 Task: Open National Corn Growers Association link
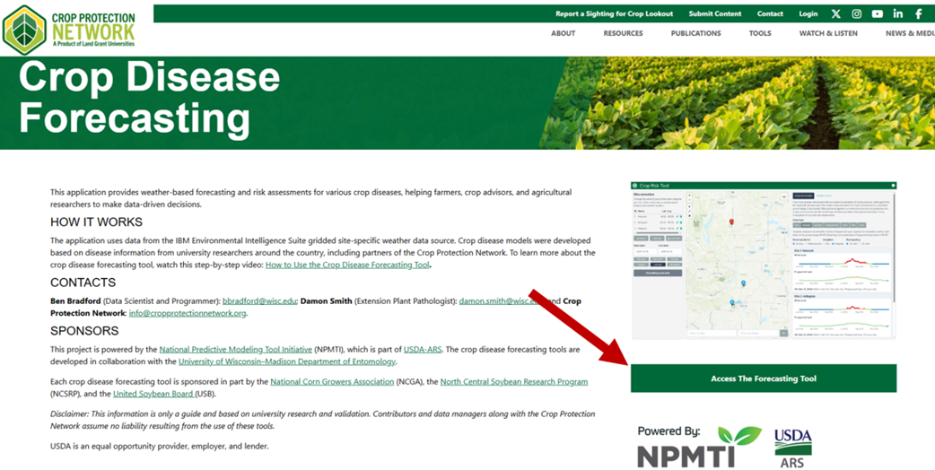tap(332, 382)
